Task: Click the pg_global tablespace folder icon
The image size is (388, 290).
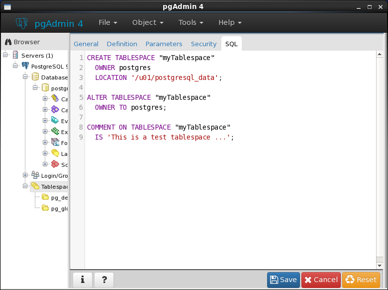Action: coord(45,208)
